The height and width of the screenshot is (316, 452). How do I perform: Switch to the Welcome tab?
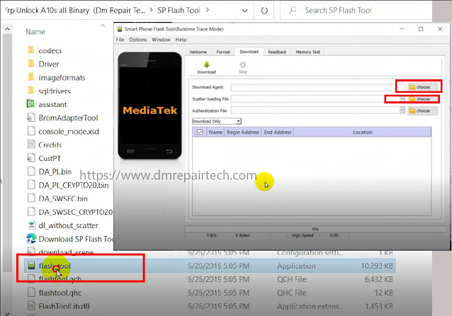(x=198, y=52)
